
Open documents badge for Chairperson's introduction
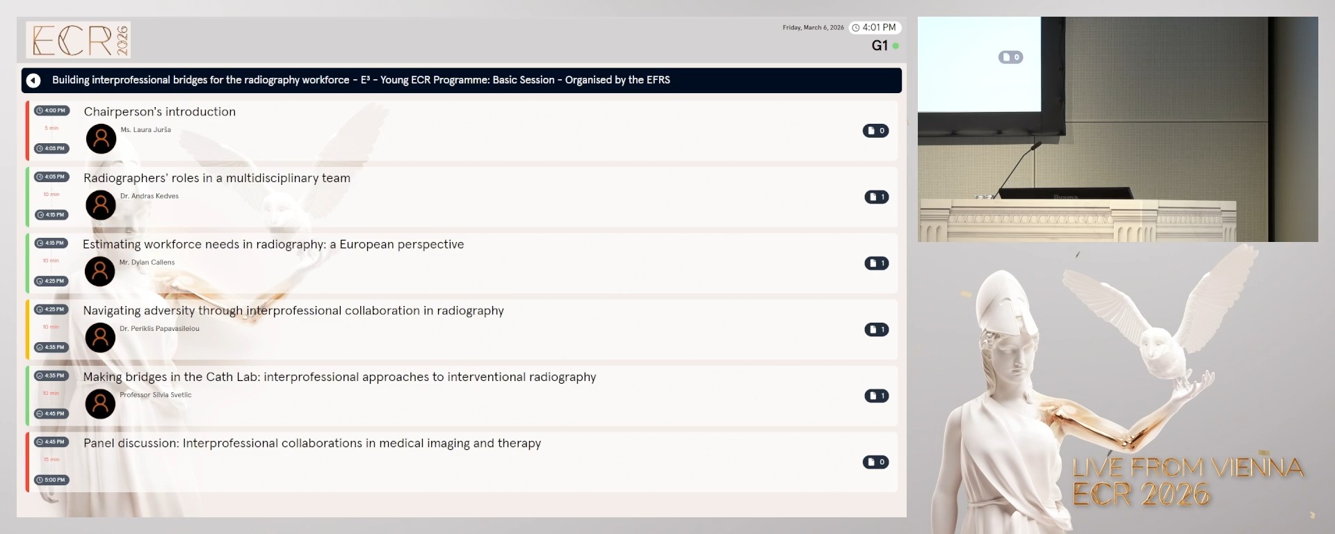point(875,131)
